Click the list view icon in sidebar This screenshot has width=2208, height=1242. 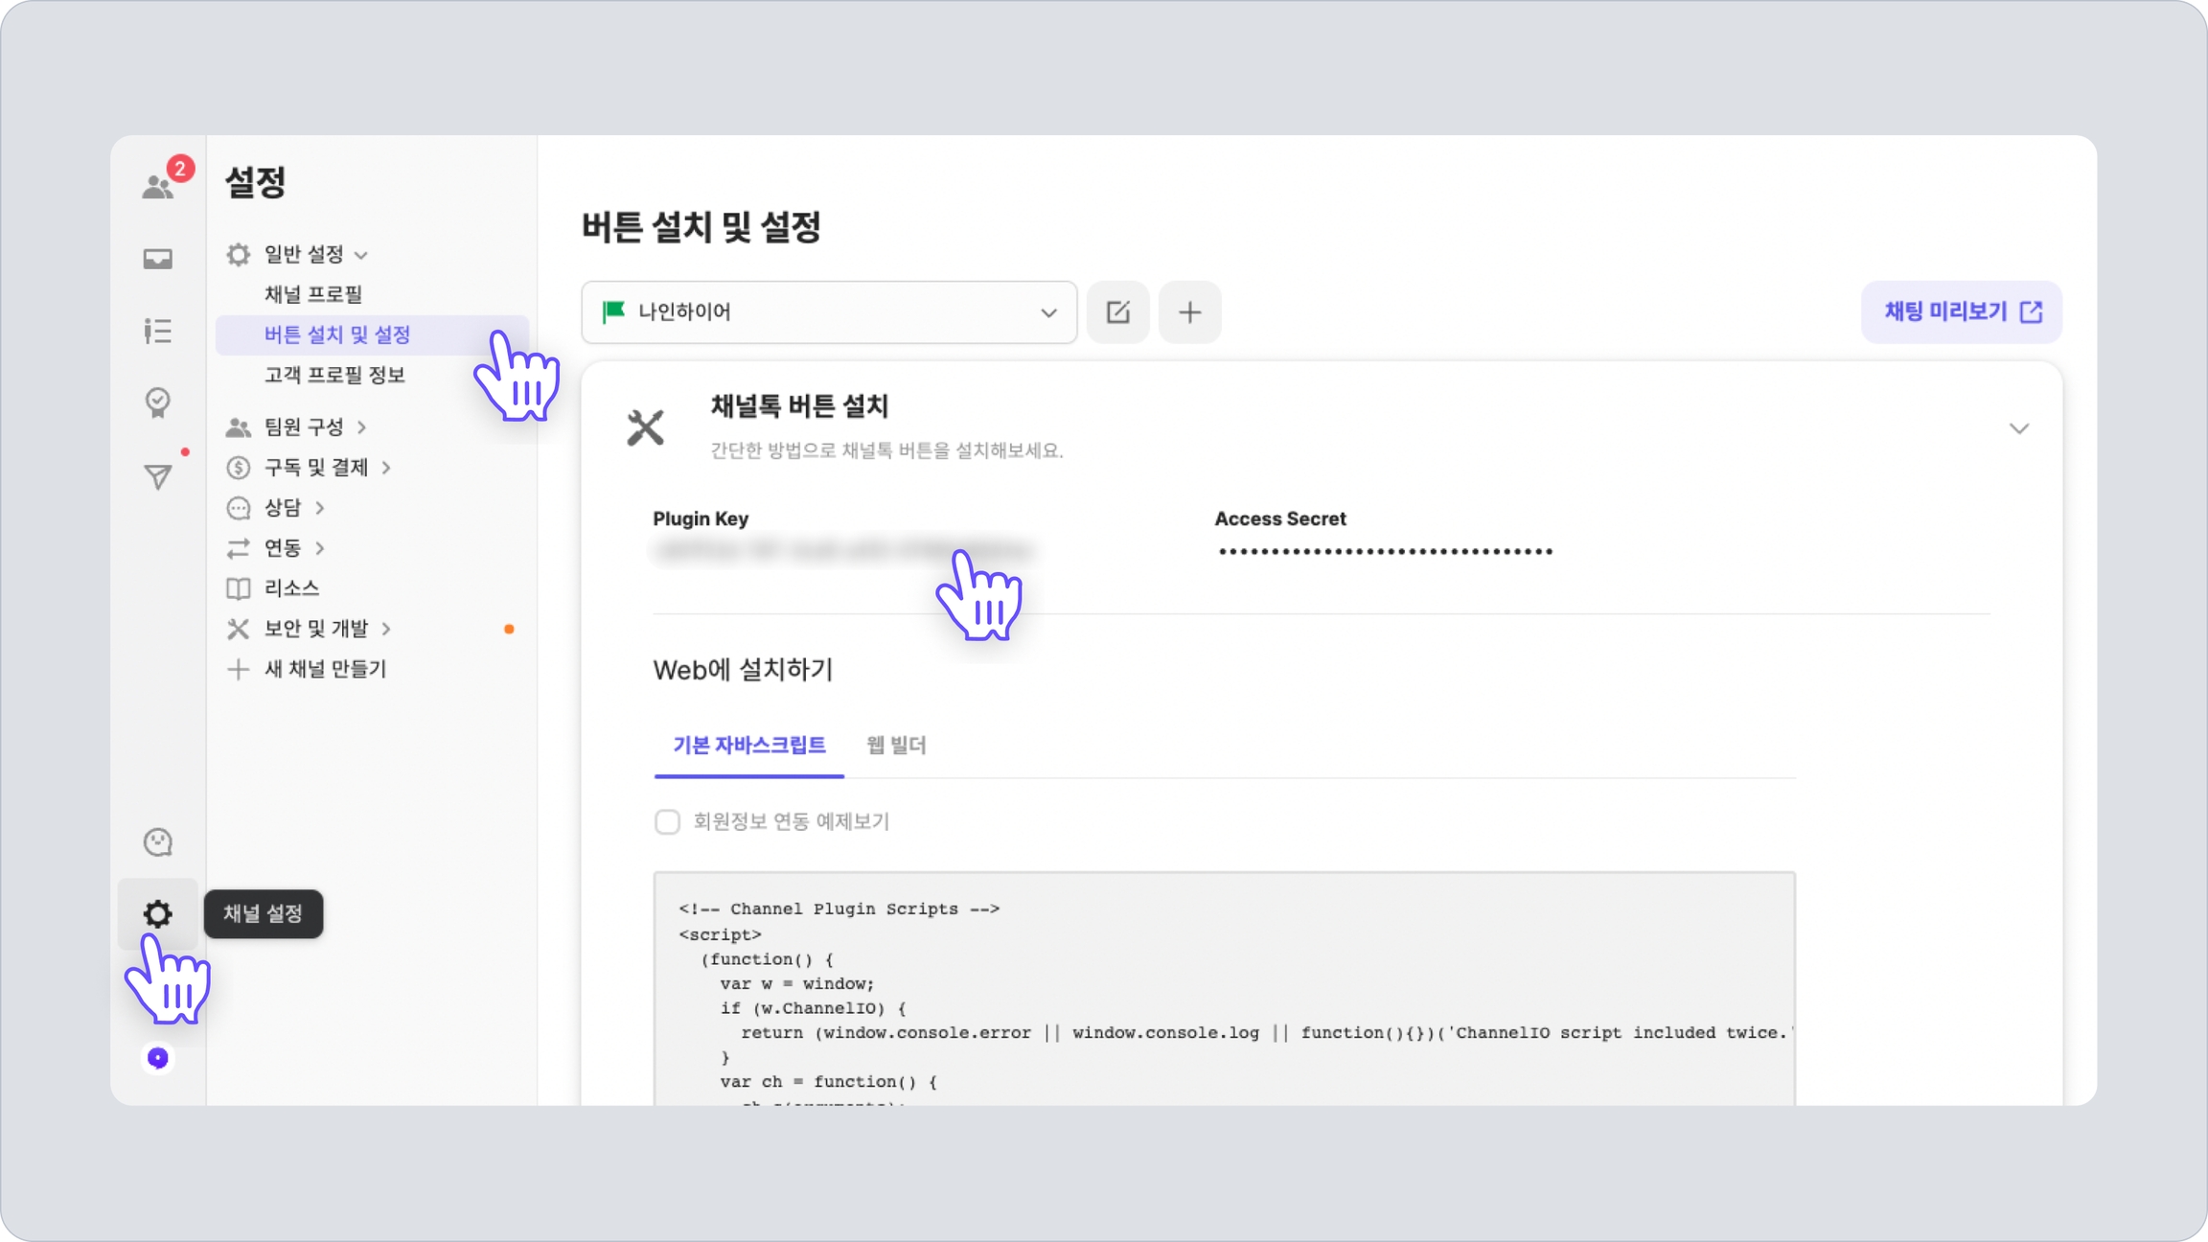(x=158, y=331)
